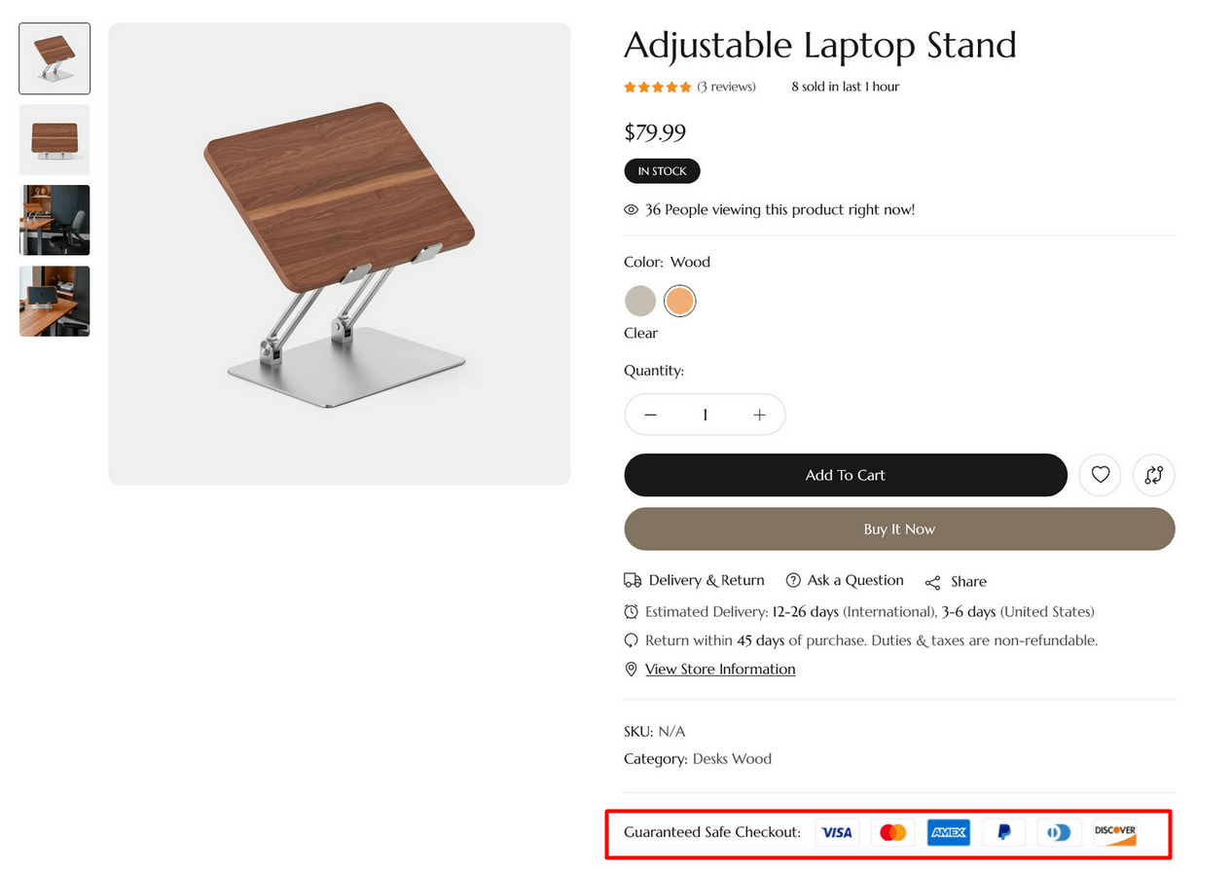Click the compare arrows icon button

(x=1154, y=475)
